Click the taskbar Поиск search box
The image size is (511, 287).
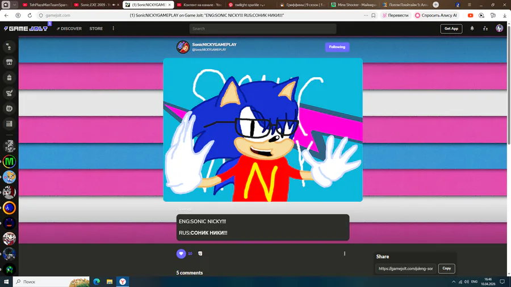51,282
